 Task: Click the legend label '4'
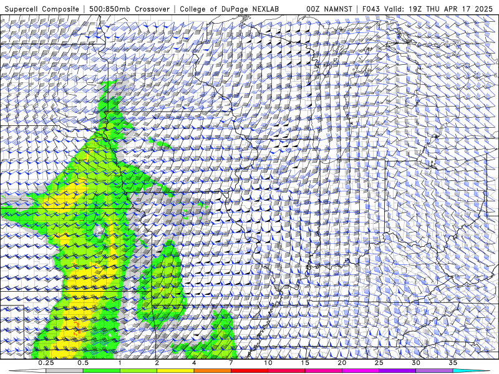click(x=194, y=363)
